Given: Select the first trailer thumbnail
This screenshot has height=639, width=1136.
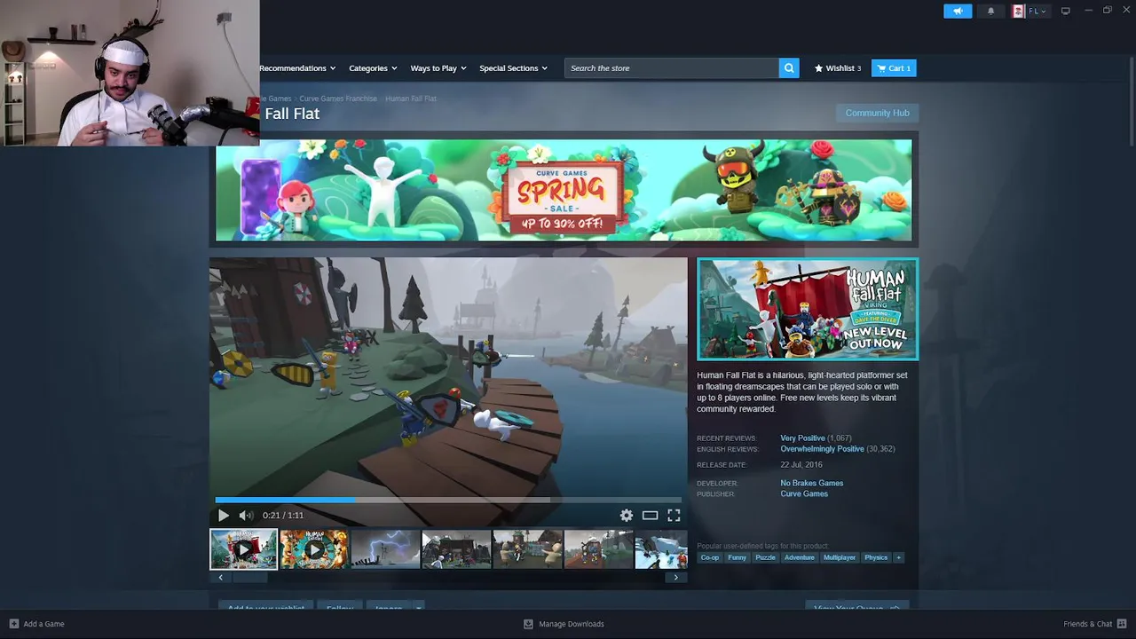Looking at the screenshot, I should (243, 549).
